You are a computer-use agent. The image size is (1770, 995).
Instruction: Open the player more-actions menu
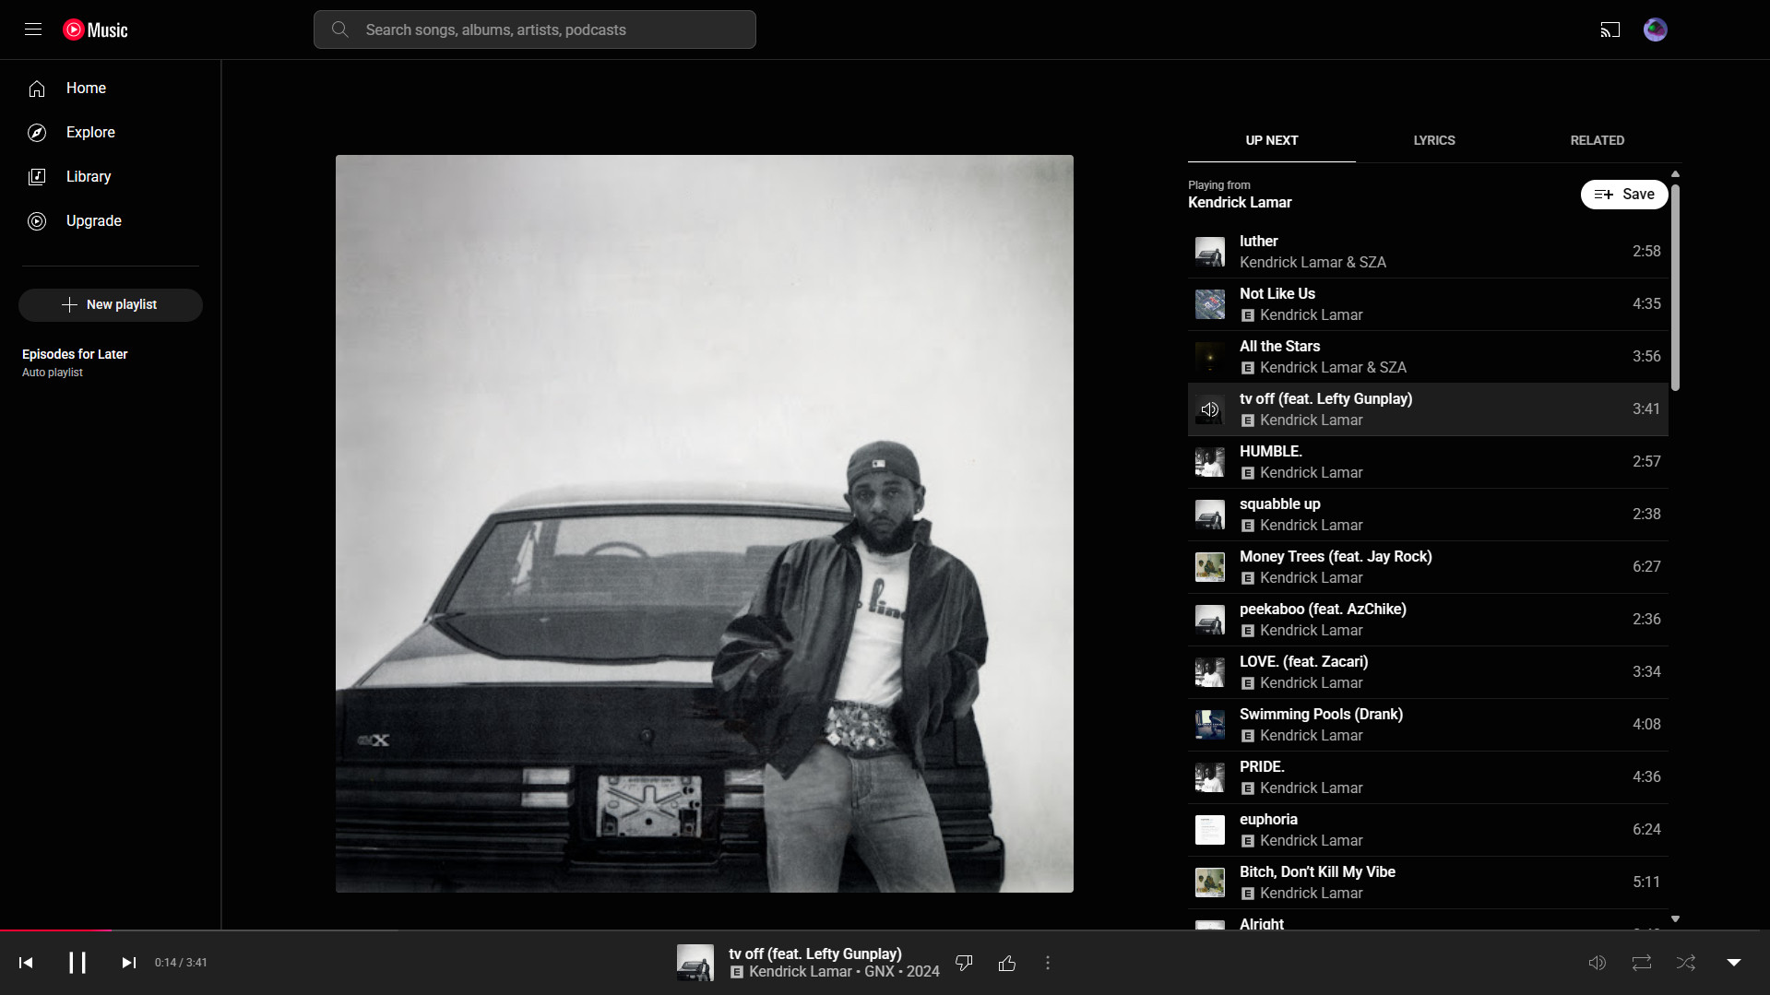[x=1048, y=963]
